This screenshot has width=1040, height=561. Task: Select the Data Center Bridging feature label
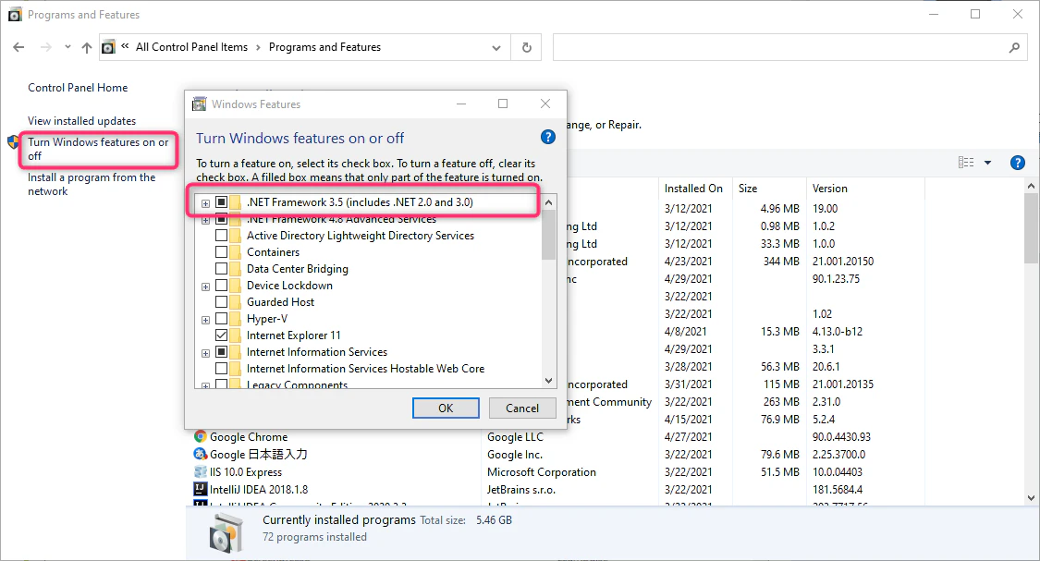click(298, 269)
